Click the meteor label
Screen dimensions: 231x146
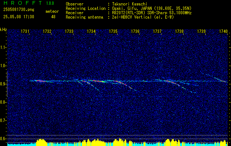point(52,11)
